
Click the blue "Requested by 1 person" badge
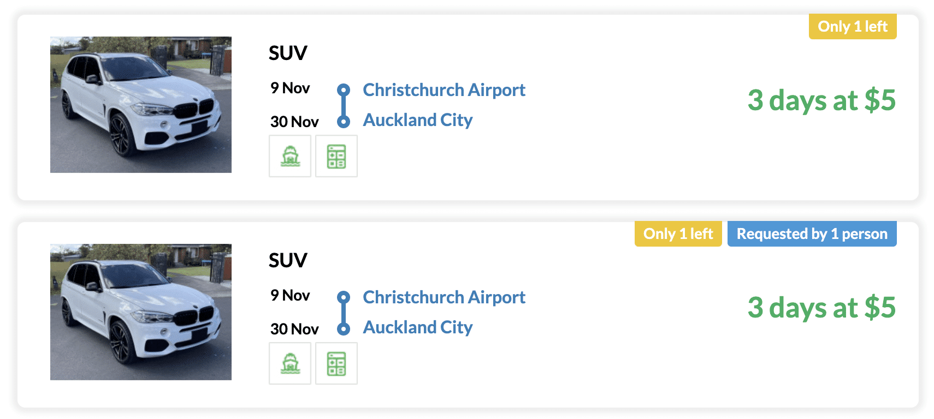click(812, 234)
